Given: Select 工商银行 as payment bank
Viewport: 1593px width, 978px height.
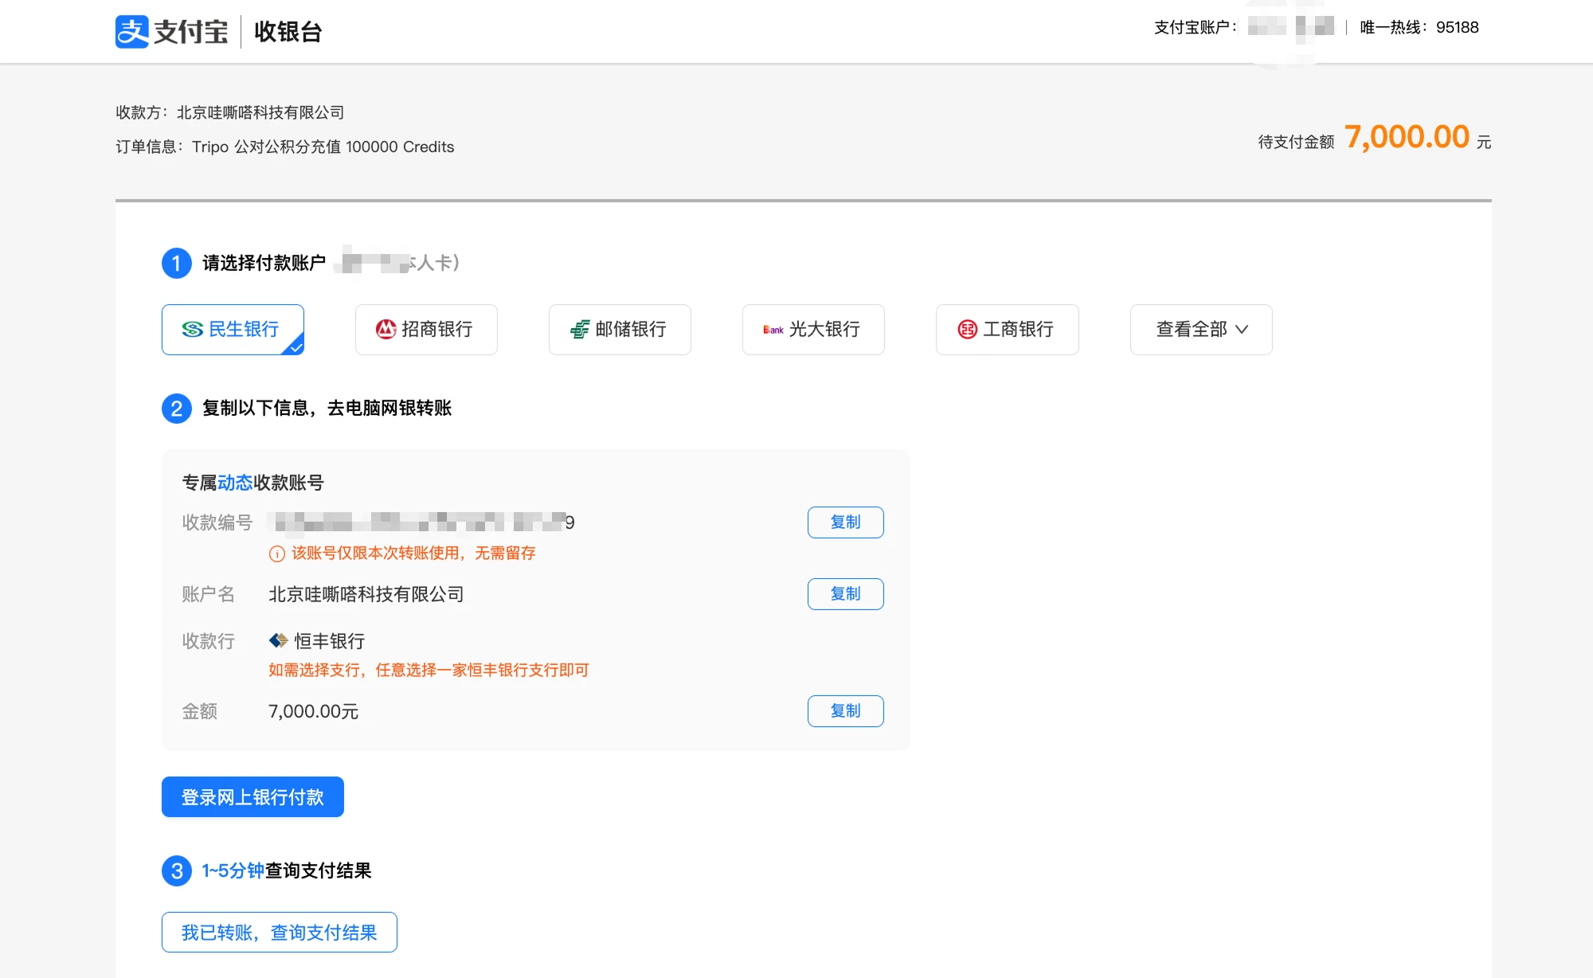Looking at the screenshot, I should click(1008, 330).
